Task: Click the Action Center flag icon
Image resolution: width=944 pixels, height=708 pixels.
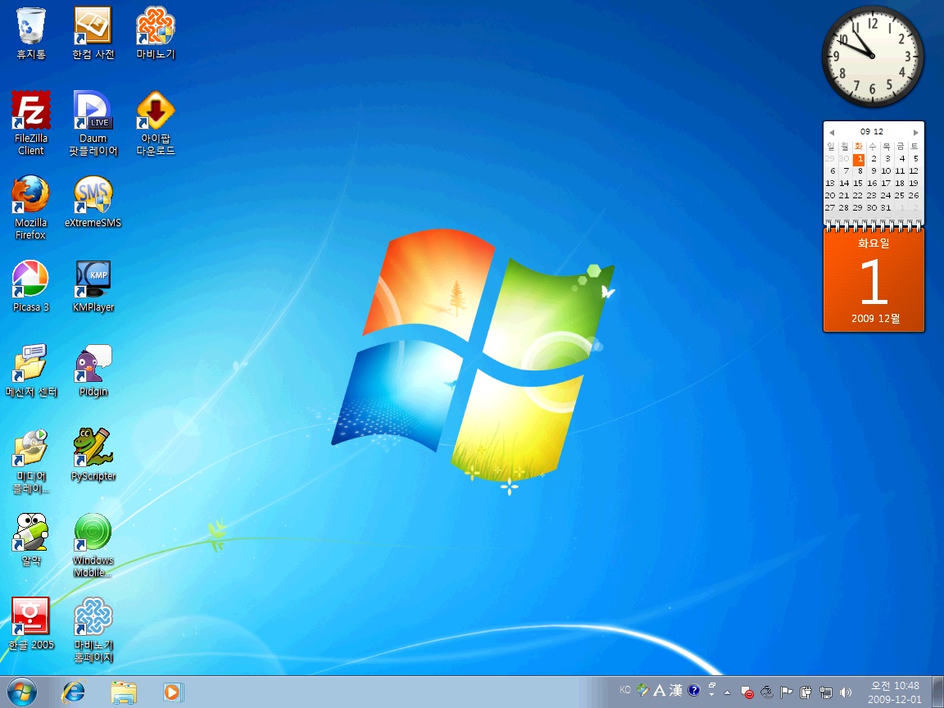Action: [787, 692]
